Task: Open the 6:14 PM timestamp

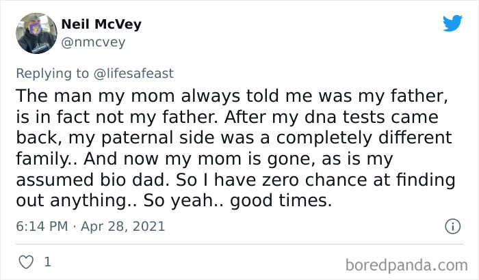Action: [42, 225]
